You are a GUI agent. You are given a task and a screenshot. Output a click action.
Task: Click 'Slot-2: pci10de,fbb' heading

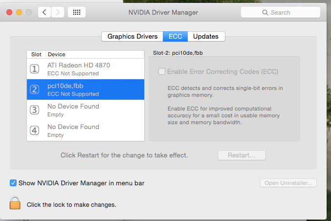pos(178,53)
